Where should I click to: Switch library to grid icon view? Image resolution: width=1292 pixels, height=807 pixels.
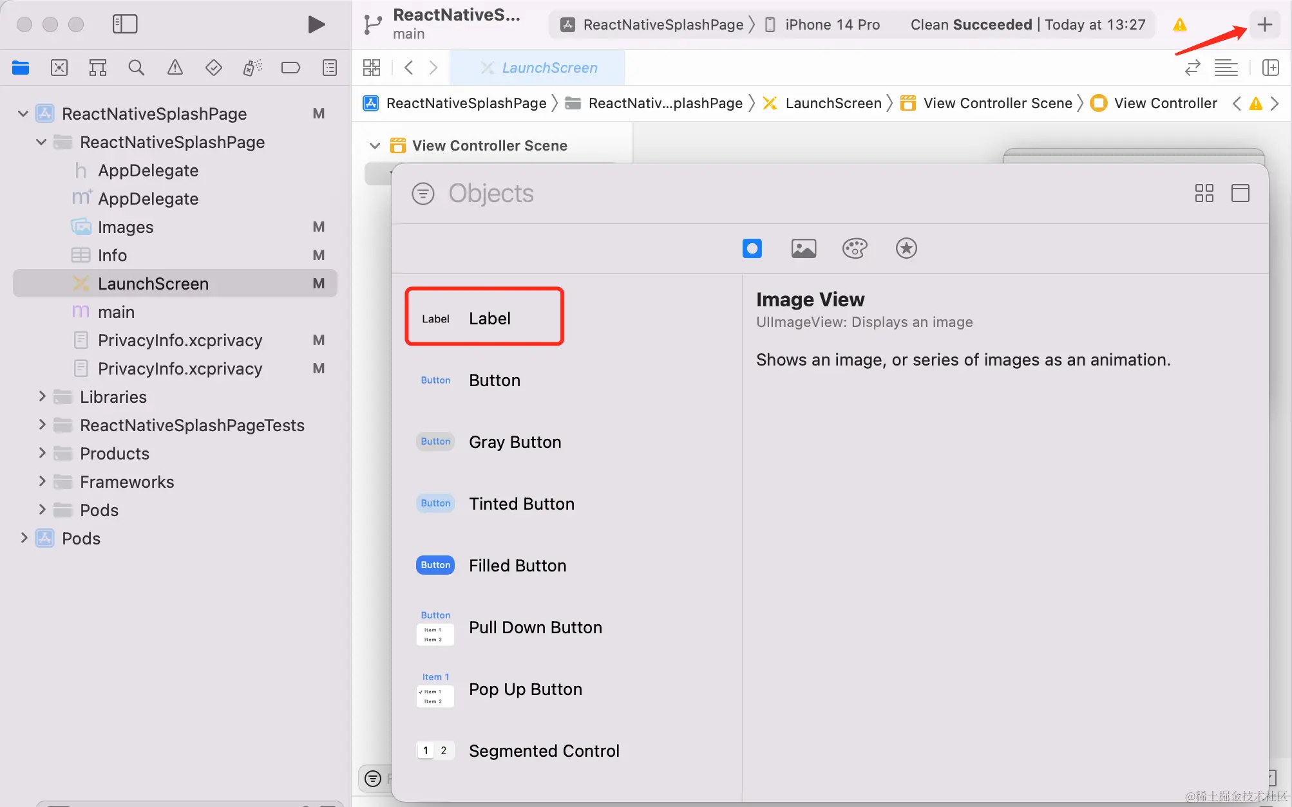click(x=1204, y=193)
